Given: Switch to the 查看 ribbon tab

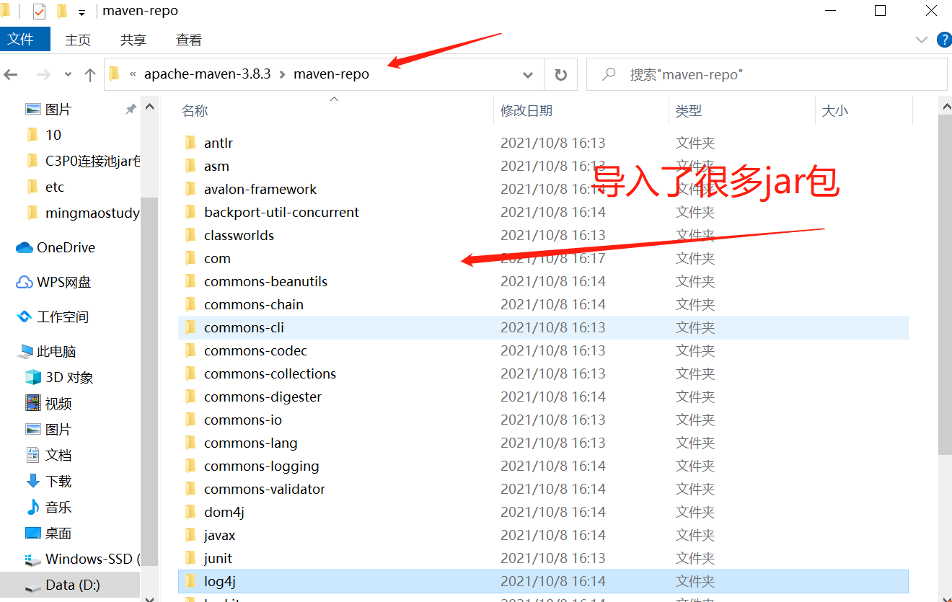Looking at the screenshot, I should [x=189, y=40].
